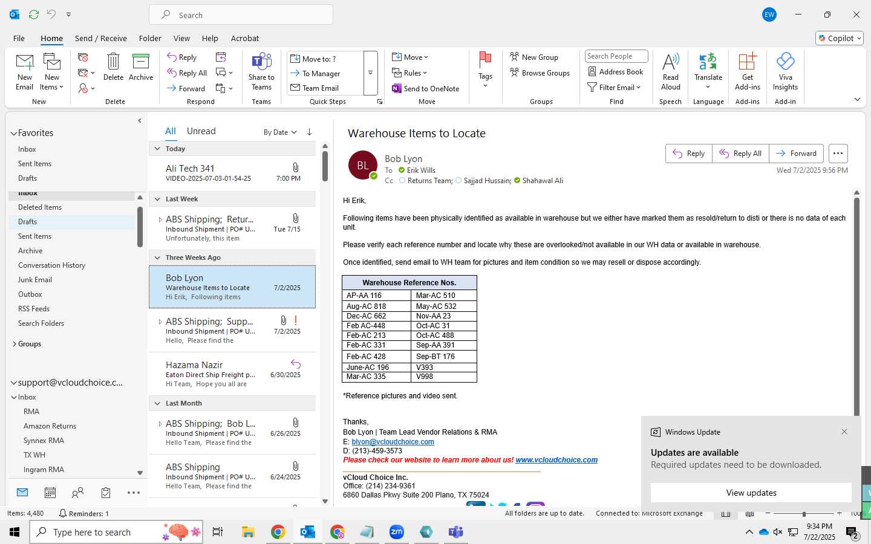Click the Search People field
The image size is (871, 544).
coord(616,56)
